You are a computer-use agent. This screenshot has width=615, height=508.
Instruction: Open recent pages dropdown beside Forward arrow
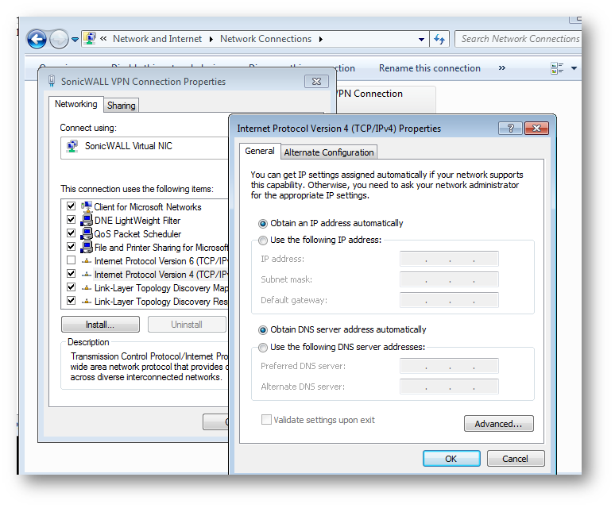coord(75,40)
